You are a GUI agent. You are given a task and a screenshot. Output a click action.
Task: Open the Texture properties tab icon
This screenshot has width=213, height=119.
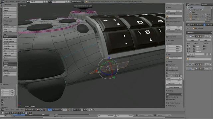tap(211, 25)
